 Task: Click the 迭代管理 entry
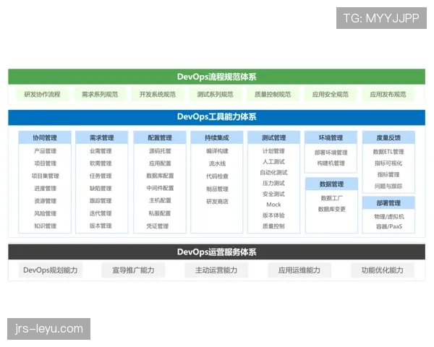101,213
